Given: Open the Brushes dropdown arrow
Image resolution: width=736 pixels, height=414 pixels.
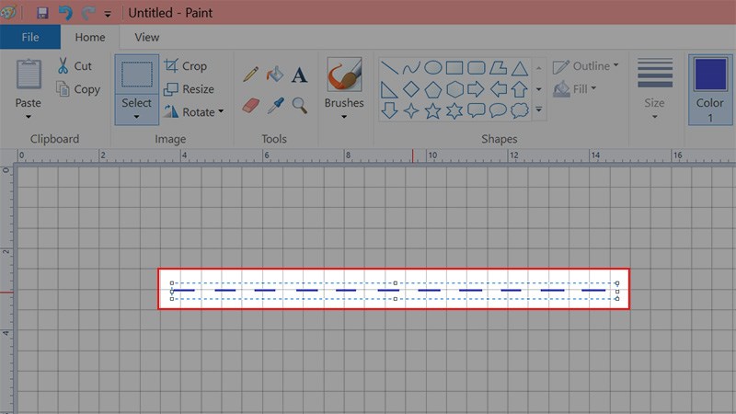Looking at the screenshot, I should 344,117.
